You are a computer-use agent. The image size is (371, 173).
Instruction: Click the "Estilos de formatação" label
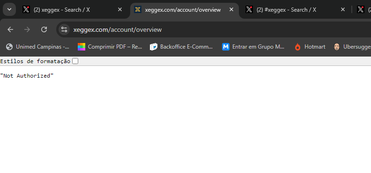pyautogui.click(x=35, y=61)
